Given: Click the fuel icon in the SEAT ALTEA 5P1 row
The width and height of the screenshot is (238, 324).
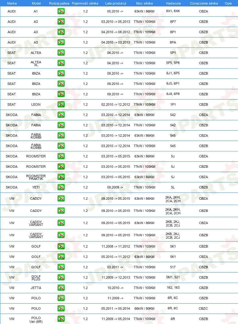Looking at the screenshot, I should tap(61, 52).
